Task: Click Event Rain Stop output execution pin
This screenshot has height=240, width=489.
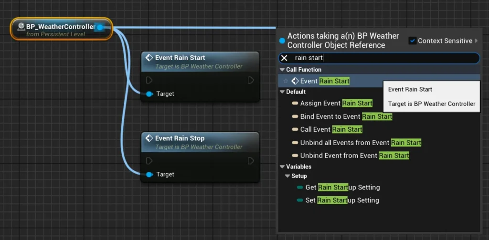Action: pyautogui.click(x=251, y=161)
